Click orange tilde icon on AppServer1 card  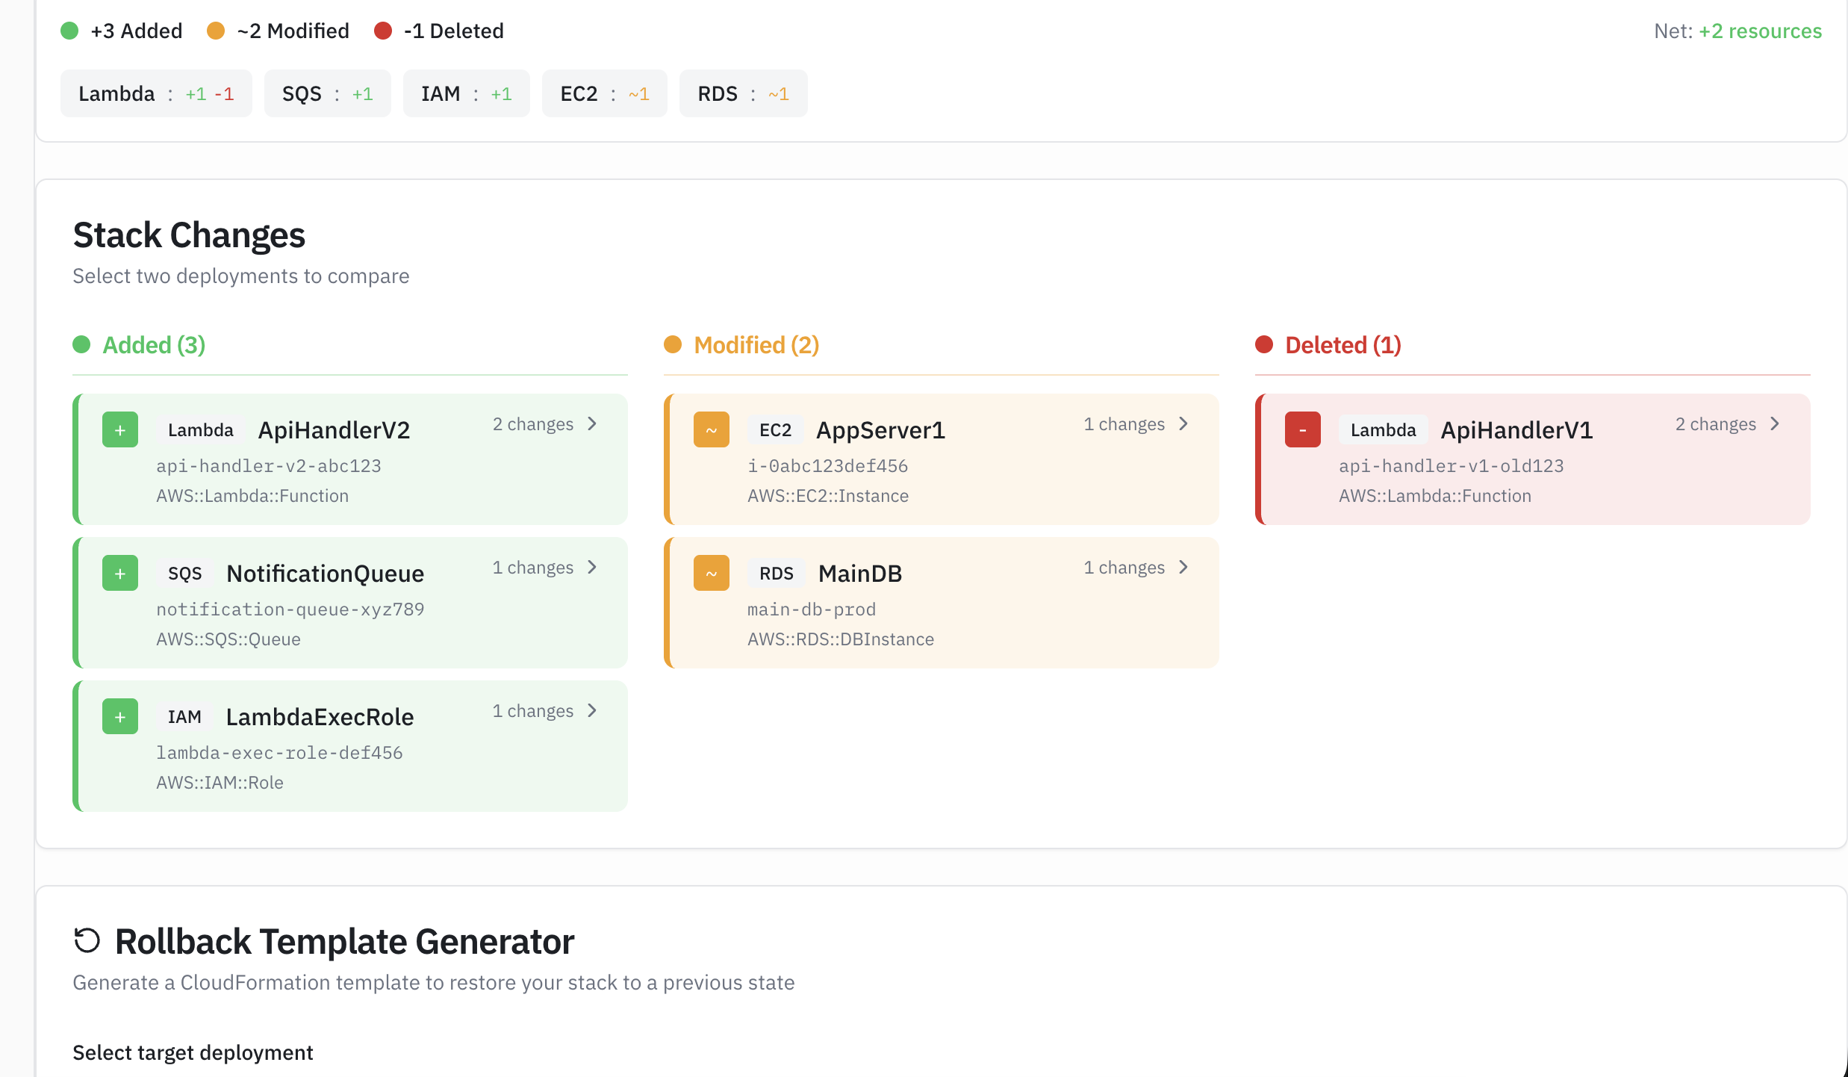point(711,430)
